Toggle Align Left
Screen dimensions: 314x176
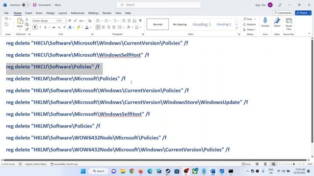tap(98, 27)
